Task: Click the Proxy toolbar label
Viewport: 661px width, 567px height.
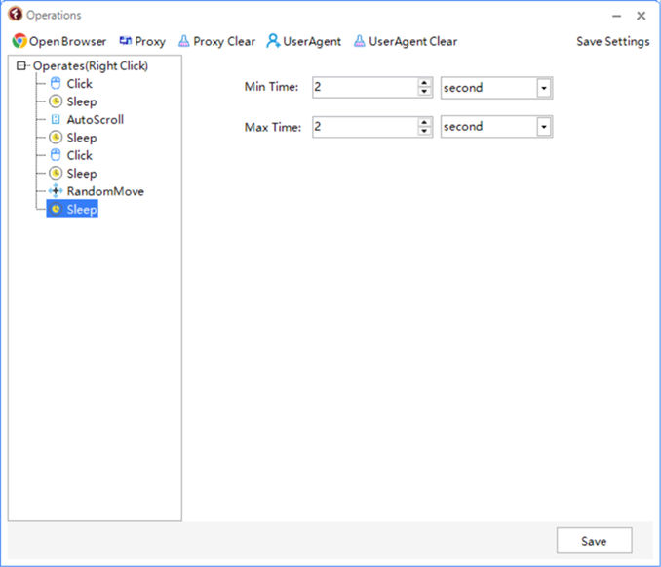Action: [150, 41]
